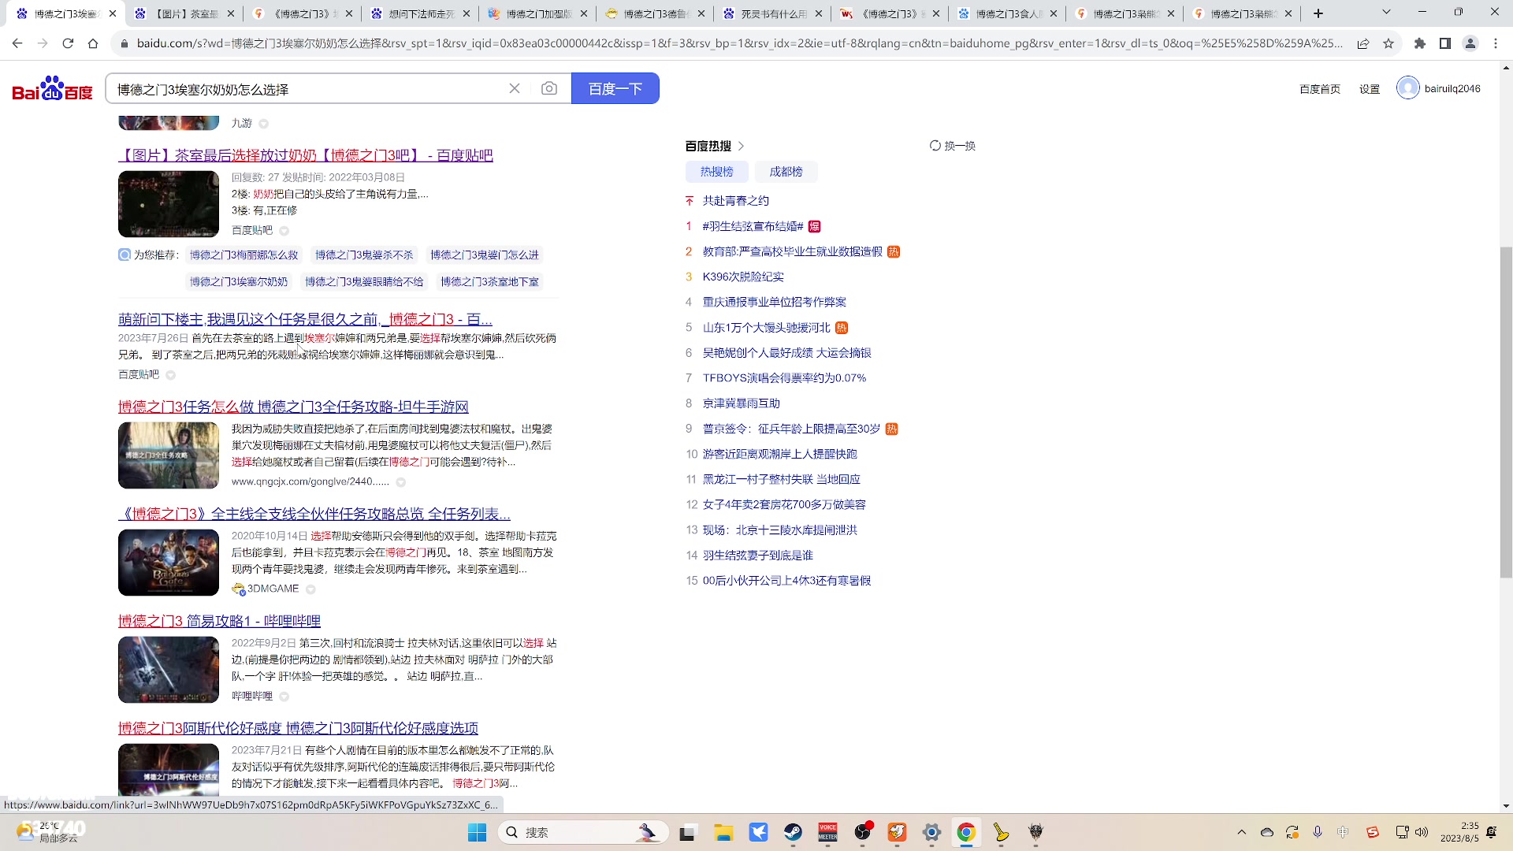Screen dimensions: 1513x851
Task: Click suggested search 博德之门3鬼婆杀不杀
Action: pos(364,255)
